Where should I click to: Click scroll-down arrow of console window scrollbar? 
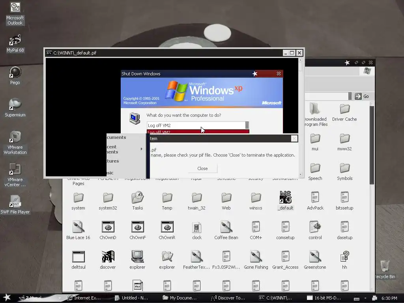tap(300, 174)
